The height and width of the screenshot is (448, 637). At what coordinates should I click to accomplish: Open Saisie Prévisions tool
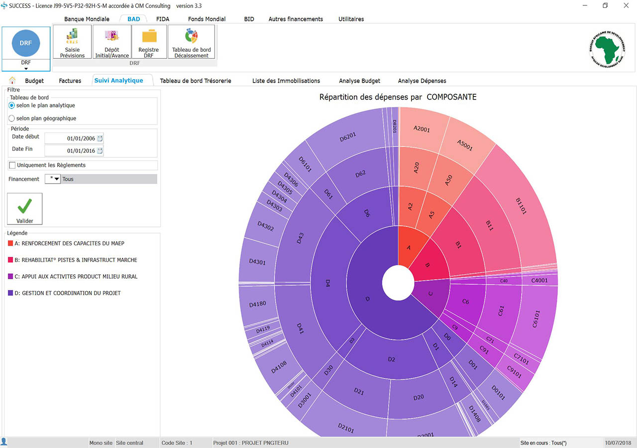(72, 42)
